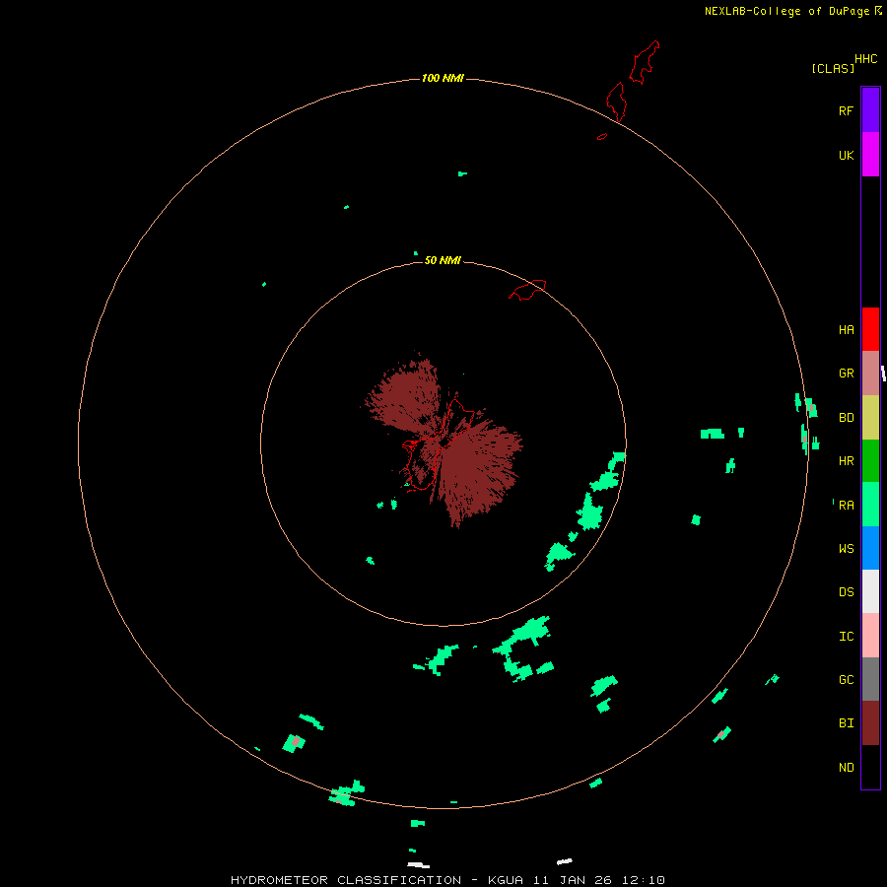Click the Hydrometeor Classification KGUA title caption
This screenshot has height=887, width=887.
(x=447, y=880)
